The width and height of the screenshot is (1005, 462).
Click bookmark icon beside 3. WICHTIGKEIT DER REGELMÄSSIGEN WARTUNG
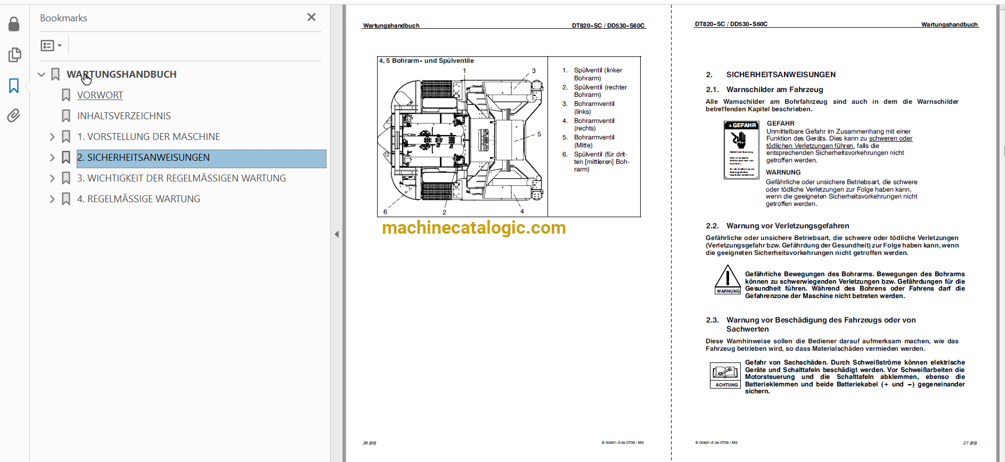click(x=66, y=178)
